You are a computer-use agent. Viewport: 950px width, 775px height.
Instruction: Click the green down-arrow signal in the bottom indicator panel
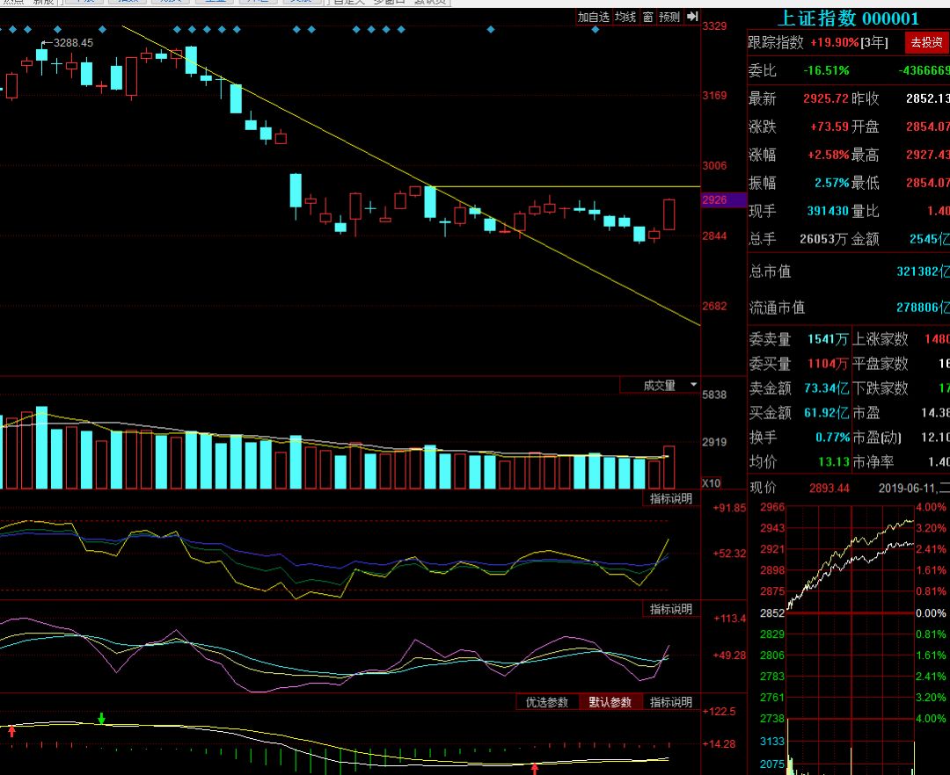tap(101, 719)
